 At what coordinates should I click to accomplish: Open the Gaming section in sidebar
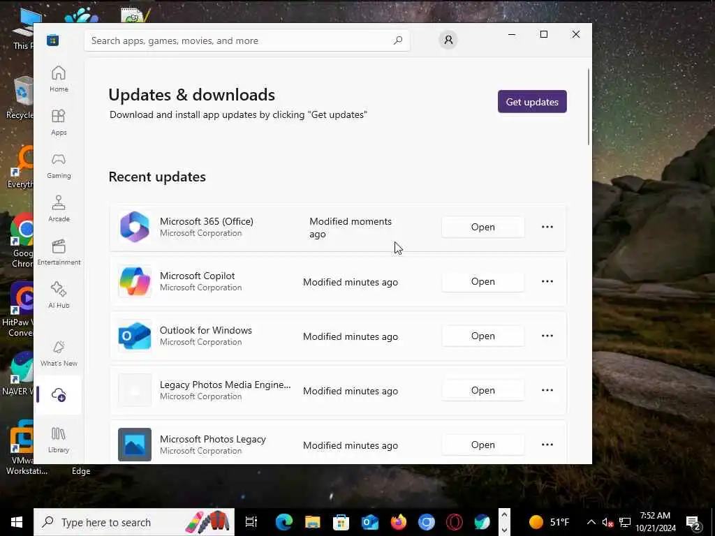click(x=59, y=165)
